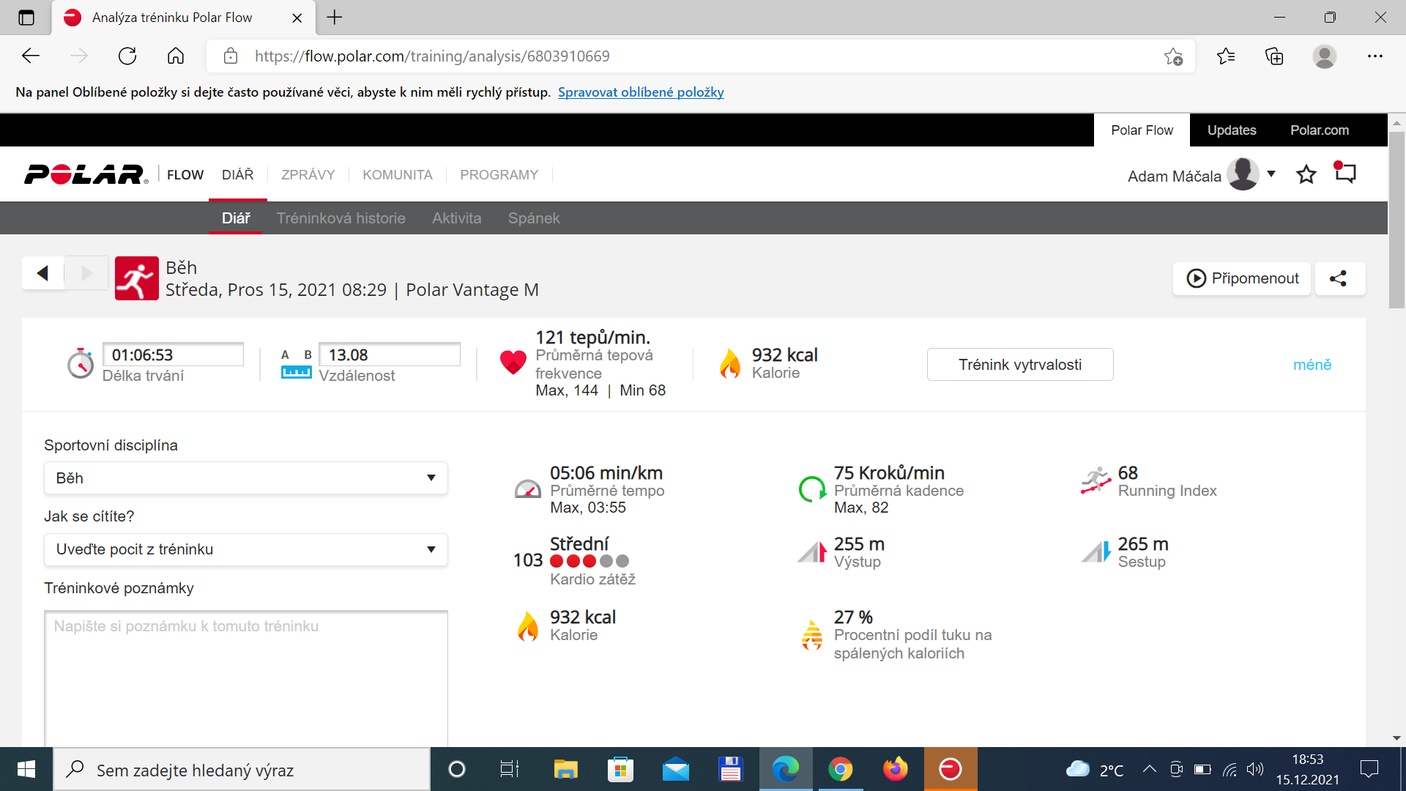The image size is (1406, 791).
Task: Open the Polar.com link
Action: pyautogui.click(x=1320, y=130)
